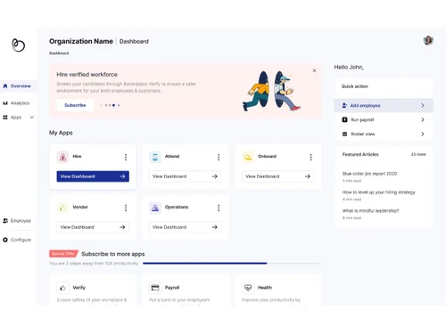
Task: Go to next banner slide arrow
Action: tap(119, 105)
